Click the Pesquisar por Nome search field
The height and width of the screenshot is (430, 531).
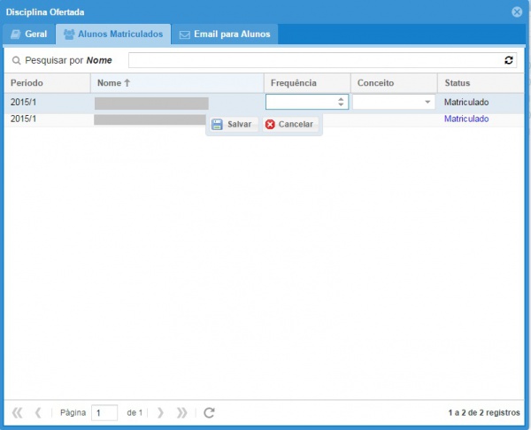315,60
